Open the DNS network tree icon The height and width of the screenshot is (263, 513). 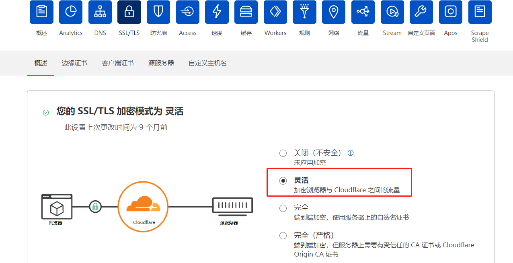click(x=100, y=12)
